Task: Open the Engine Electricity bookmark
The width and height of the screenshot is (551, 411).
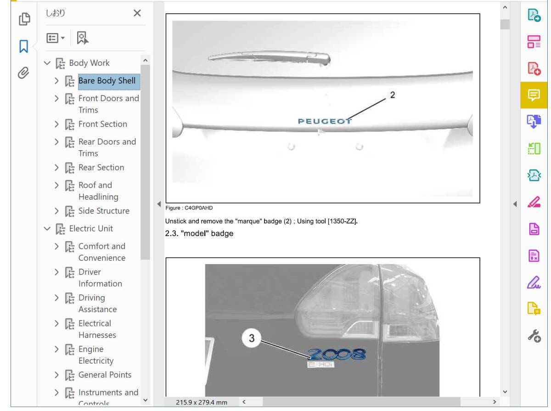Action: pos(96,355)
